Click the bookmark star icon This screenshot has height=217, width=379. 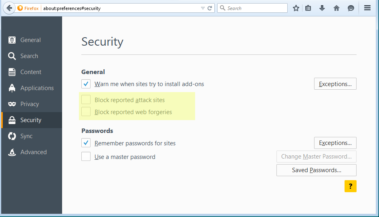[x=296, y=8]
